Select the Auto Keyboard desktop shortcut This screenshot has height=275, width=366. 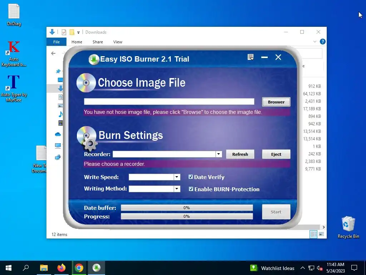14,54
